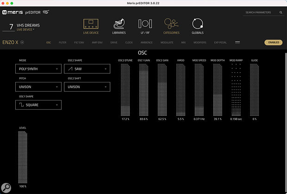287x194 pixels.
Task: Switch to the AMBIENCE tab
Action: pyautogui.click(x=146, y=43)
